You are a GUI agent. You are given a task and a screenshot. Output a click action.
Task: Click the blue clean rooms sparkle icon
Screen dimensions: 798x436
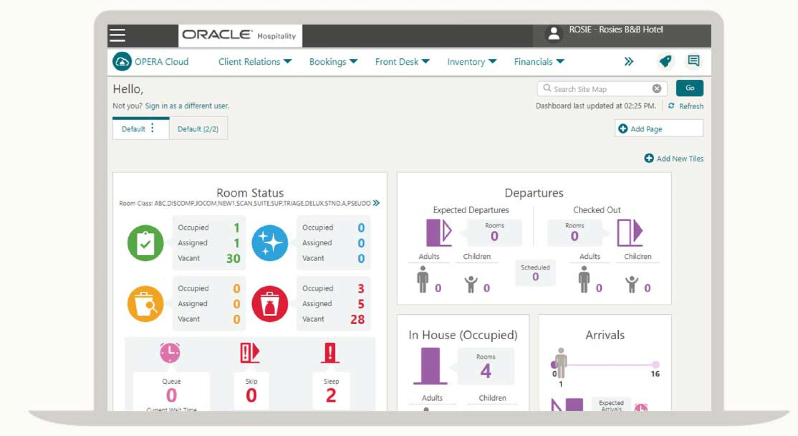point(270,243)
